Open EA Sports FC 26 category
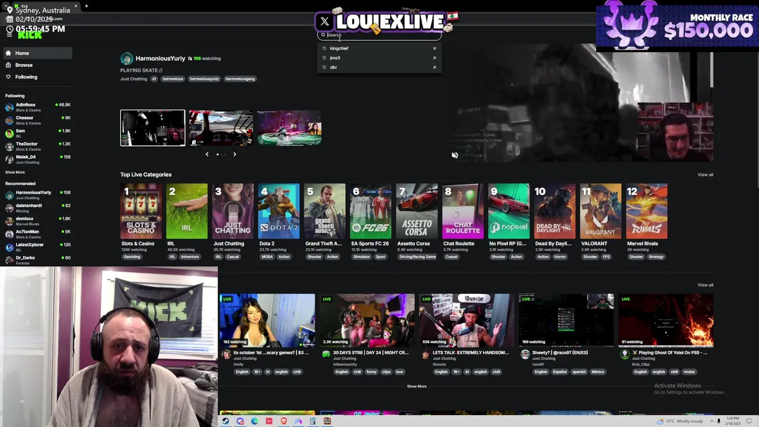Screen dimensions: 759x427 (x=371, y=211)
